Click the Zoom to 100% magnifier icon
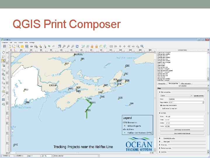The image size is (210, 158). point(64,46)
